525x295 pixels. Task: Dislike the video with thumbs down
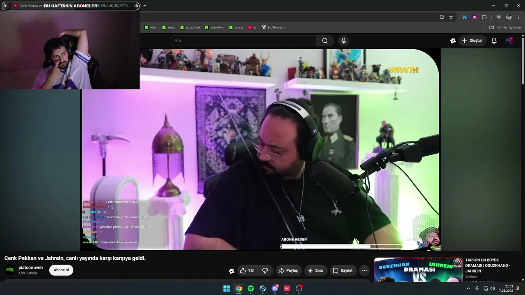[265, 270]
